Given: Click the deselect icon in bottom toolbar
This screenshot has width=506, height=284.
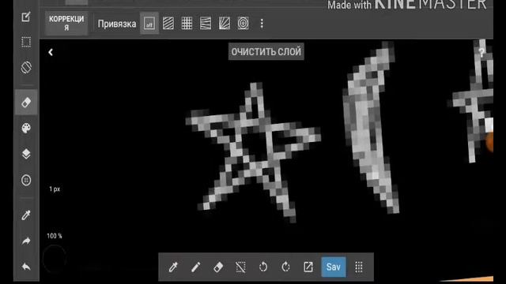Looking at the screenshot, I should tap(240, 267).
